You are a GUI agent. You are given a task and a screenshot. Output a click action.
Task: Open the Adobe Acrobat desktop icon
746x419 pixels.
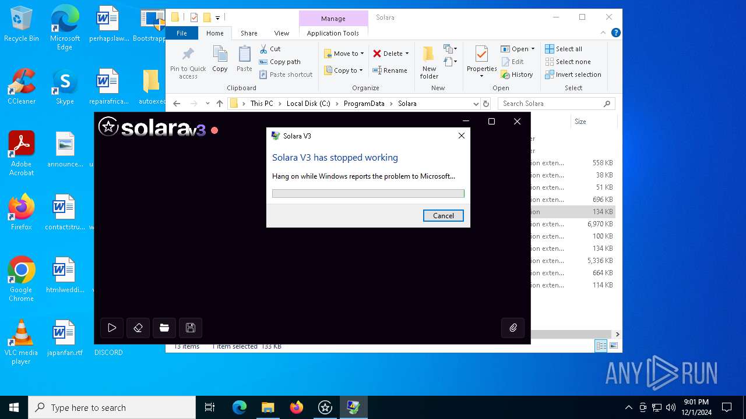point(22,154)
